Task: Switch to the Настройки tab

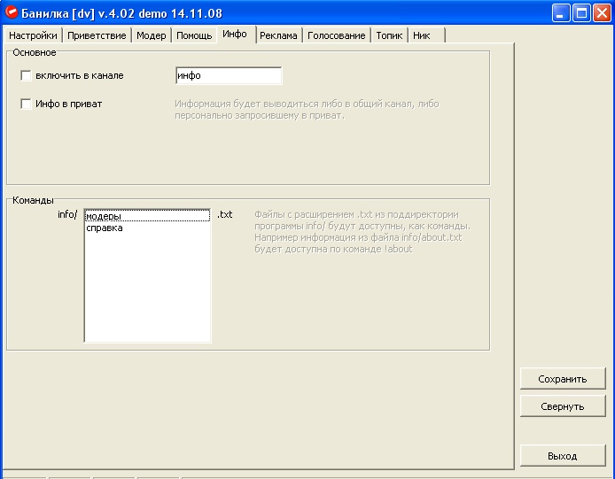Action: (34, 35)
